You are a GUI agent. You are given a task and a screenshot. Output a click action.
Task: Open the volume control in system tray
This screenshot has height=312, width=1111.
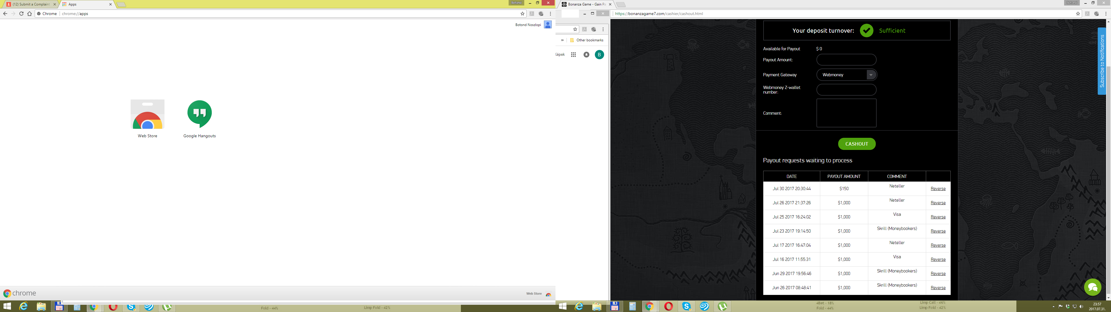click(1081, 307)
